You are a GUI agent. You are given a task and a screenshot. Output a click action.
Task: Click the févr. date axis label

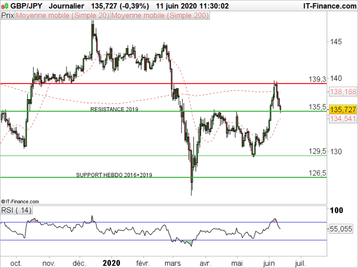point(143,263)
